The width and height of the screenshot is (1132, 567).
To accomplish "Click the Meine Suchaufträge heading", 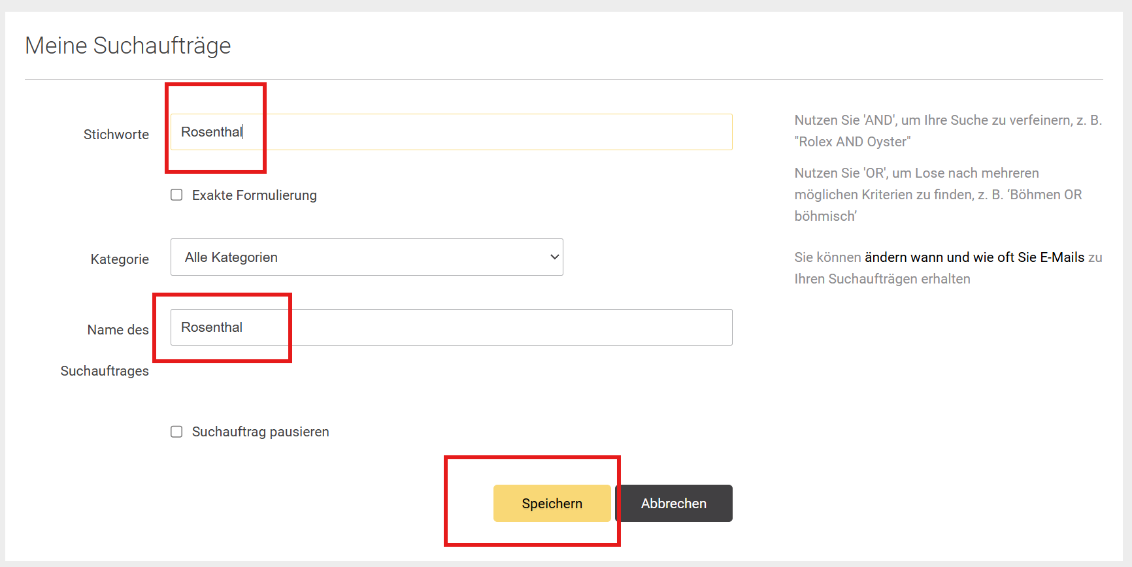I will (x=128, y=46).
